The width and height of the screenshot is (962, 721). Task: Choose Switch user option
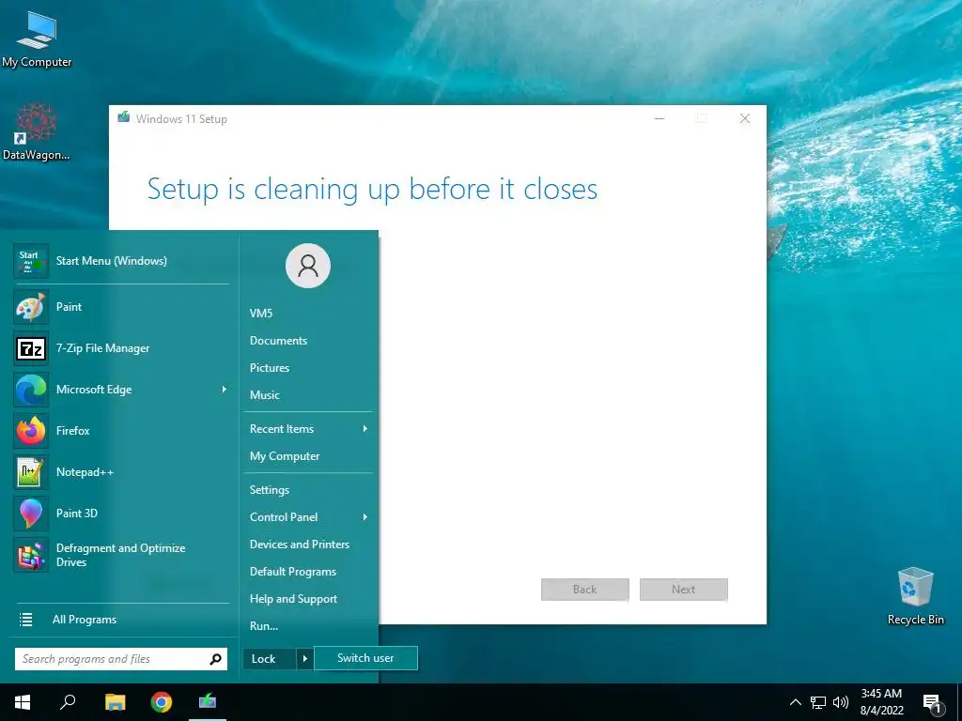click(365, 658)
